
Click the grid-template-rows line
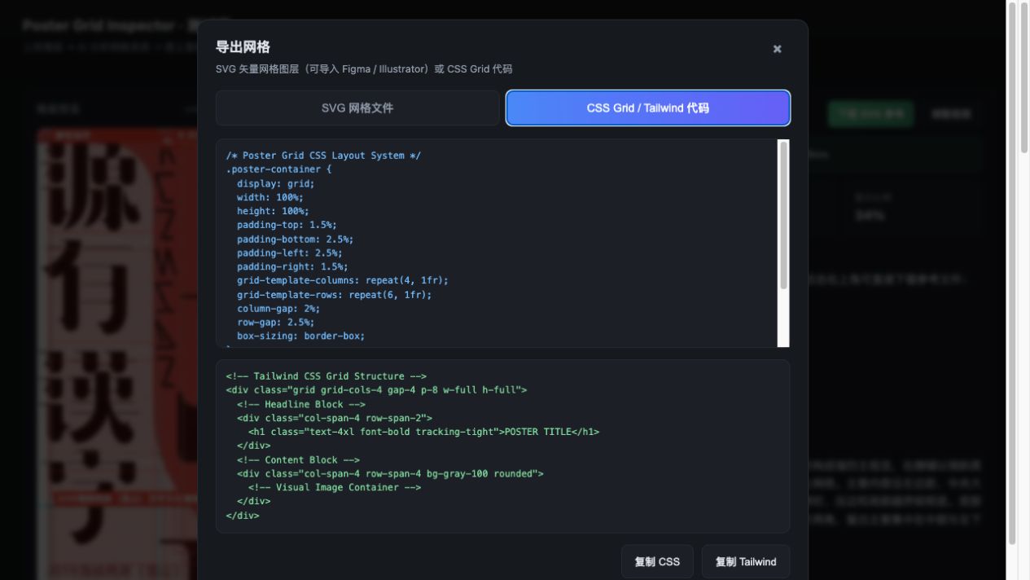335,295
